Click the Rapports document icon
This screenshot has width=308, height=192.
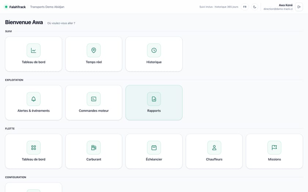tap(154, 99)
